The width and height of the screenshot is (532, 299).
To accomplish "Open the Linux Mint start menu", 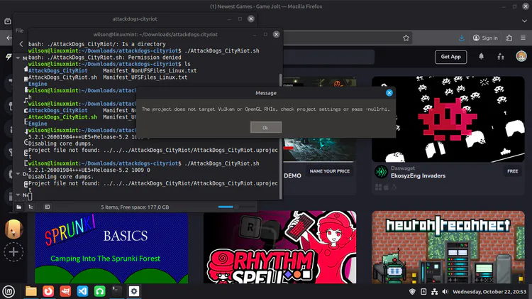I will tap(9, 291).
